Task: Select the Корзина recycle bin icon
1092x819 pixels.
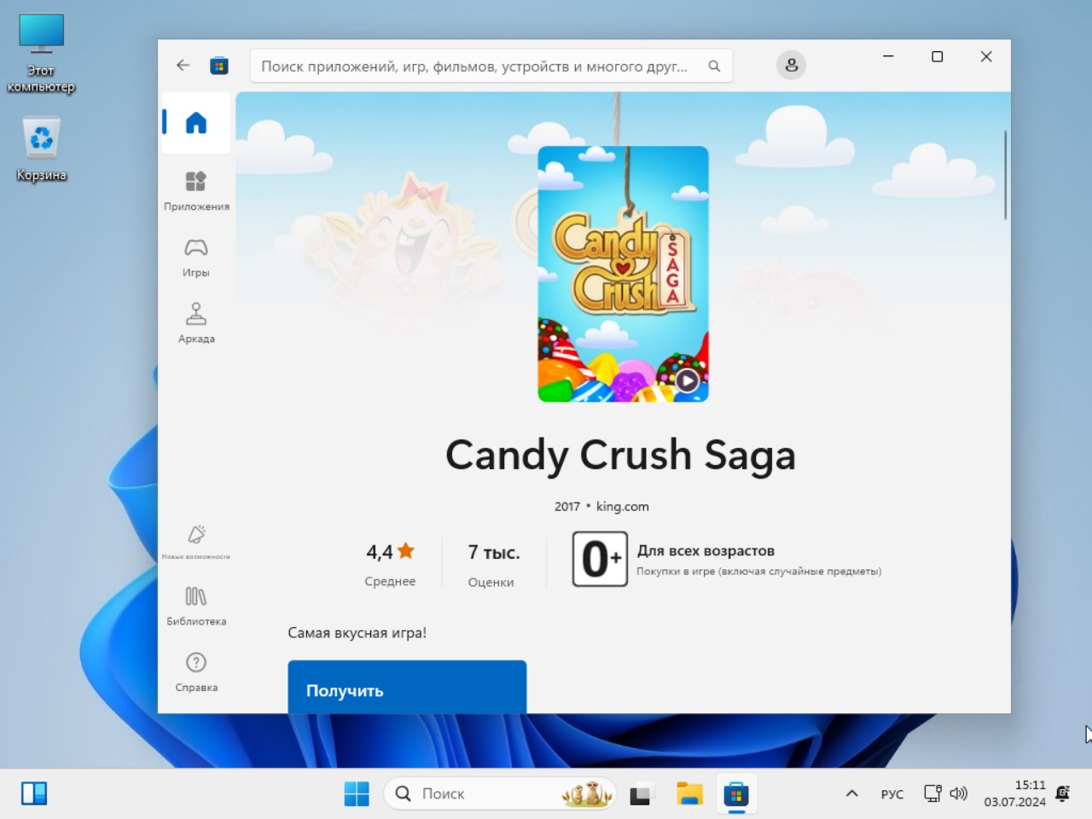Action: [x=41, y=150]
